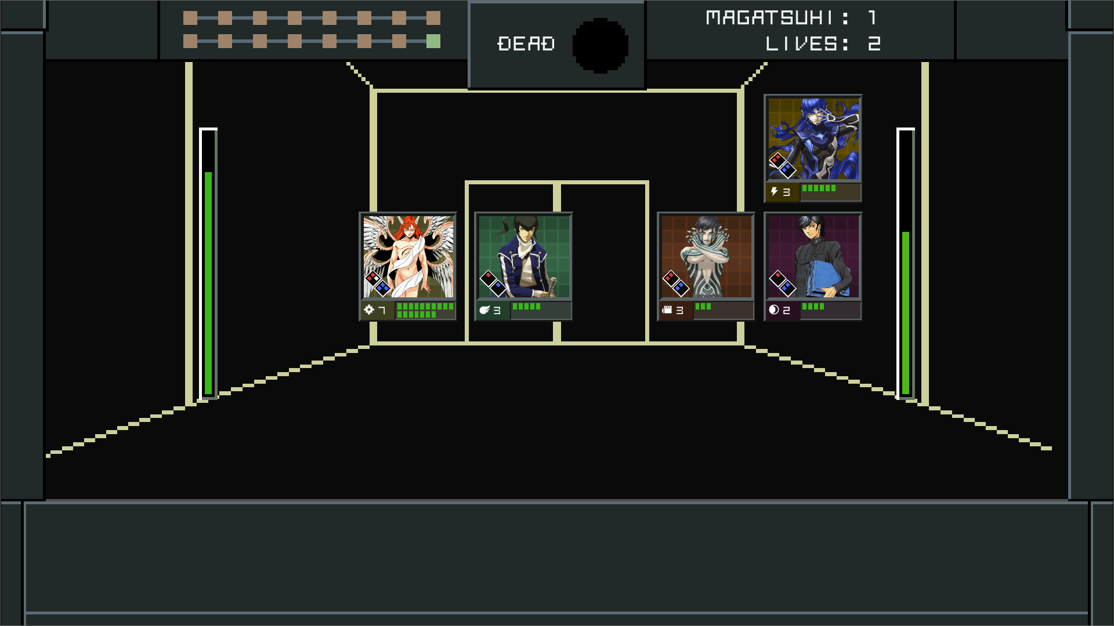Click the black moon phase circle

(x=601, y=45)
